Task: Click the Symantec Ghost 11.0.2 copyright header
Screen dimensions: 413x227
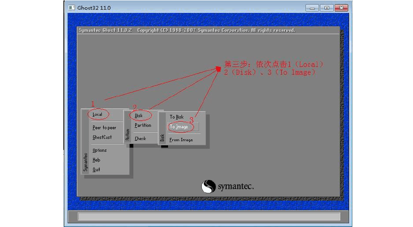Action: [187, 30]
